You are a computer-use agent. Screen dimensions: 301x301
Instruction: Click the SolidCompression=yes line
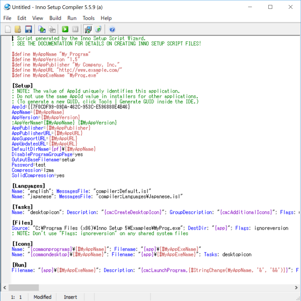(38, 175)
